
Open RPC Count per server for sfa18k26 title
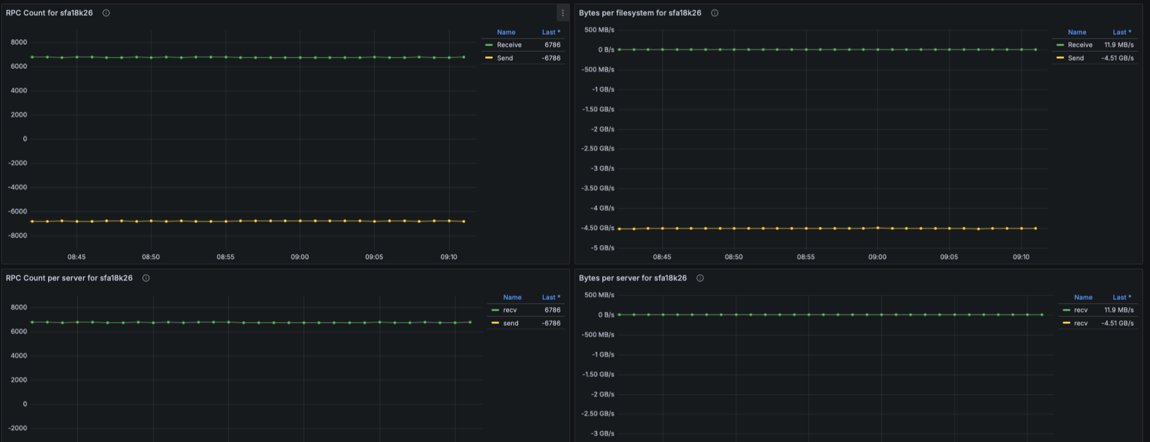coord(70,278)
